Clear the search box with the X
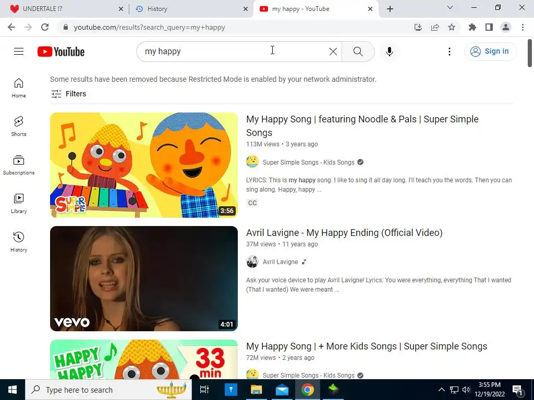 333,52
